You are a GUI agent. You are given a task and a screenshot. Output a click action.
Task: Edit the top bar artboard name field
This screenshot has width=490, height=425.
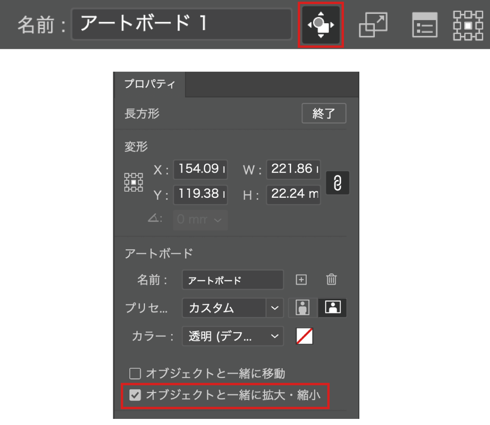(x=182, y=24)
